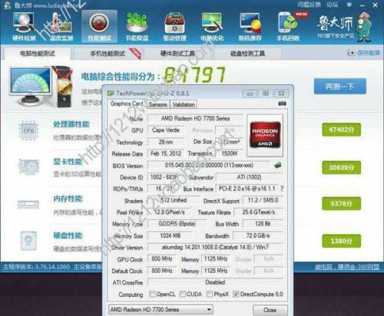Click the GPU-Z title bar icon
The width and height of the screenshot is (384, 316).
coord(111,94)
